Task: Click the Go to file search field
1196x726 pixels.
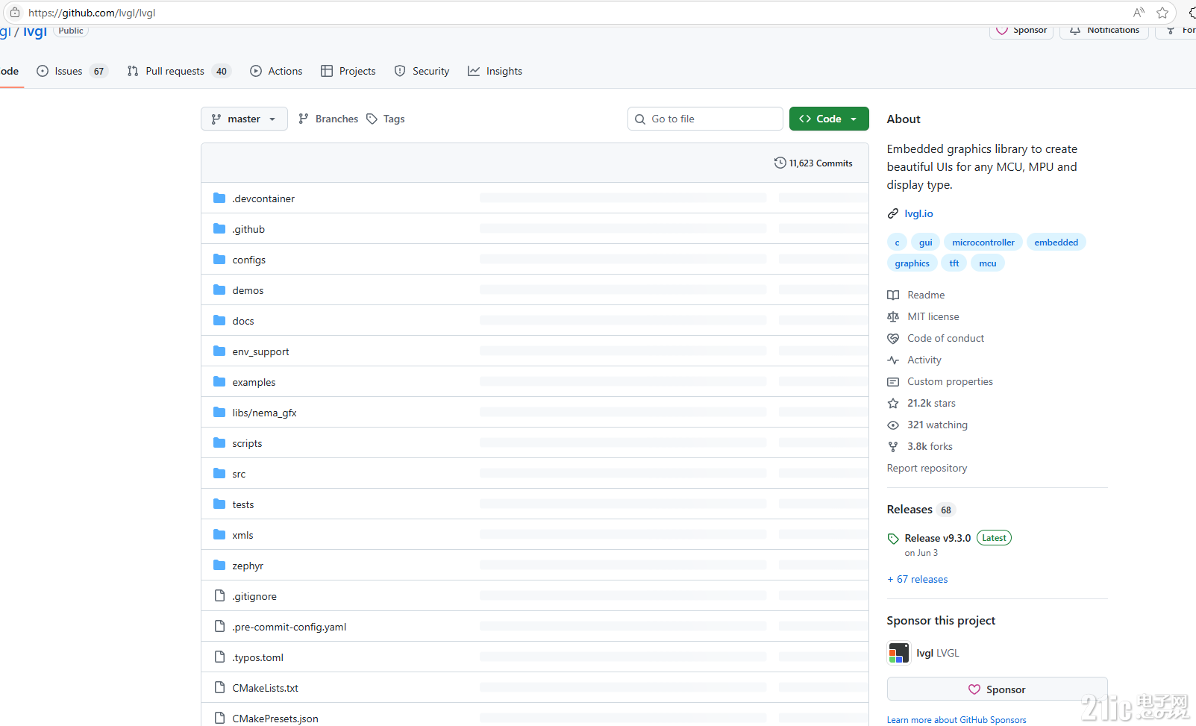Action: 705,119
